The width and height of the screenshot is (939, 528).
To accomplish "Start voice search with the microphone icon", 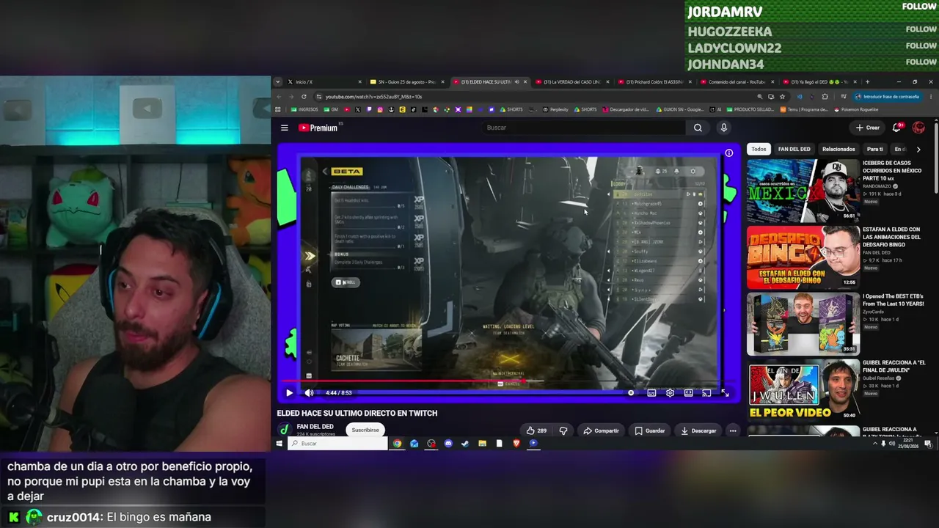I will click(x=723, y=128).
